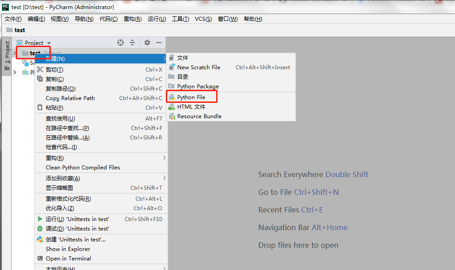Open the 重构(R) menu in menu bar
Screen dimensions: 455x270
tap(133, 19)
